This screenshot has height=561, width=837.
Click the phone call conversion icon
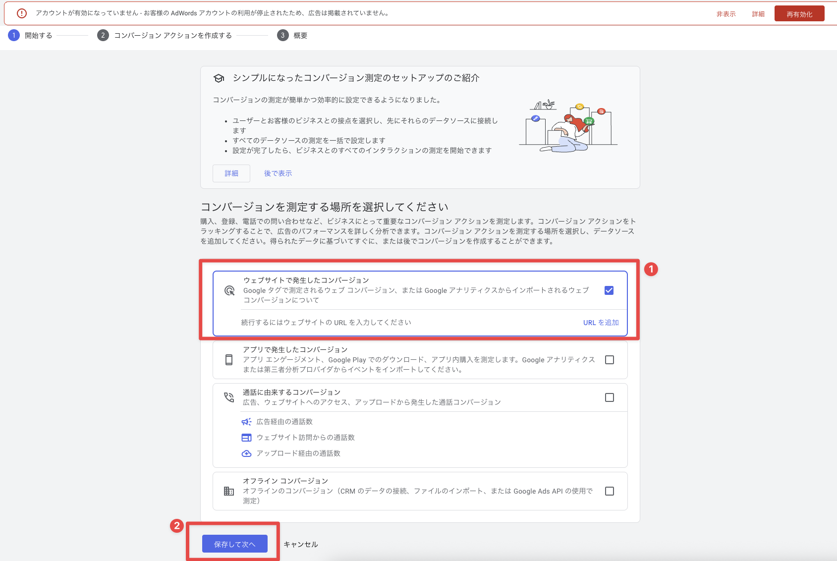229,397
